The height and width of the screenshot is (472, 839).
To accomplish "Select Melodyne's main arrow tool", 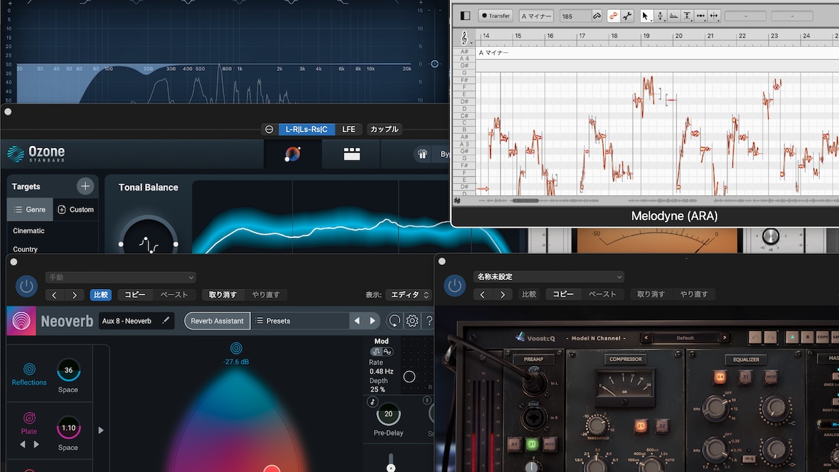I will (646, 16).
